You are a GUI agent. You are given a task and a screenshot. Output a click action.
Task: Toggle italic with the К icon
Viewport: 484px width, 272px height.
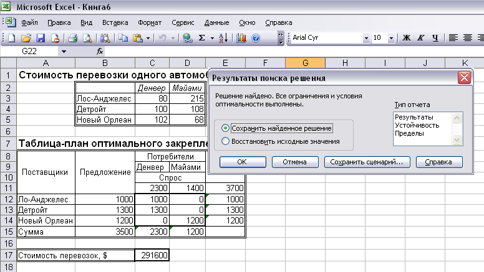coord(420,38)
